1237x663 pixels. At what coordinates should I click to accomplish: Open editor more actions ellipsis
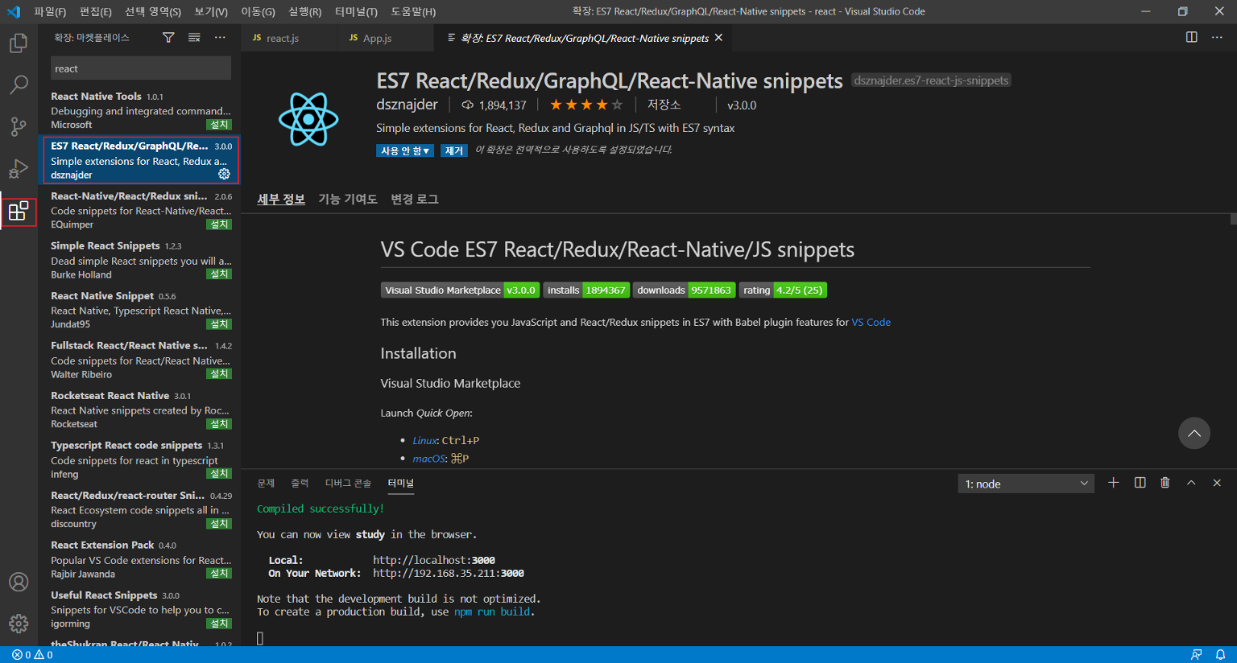(x=1217, y=37)
